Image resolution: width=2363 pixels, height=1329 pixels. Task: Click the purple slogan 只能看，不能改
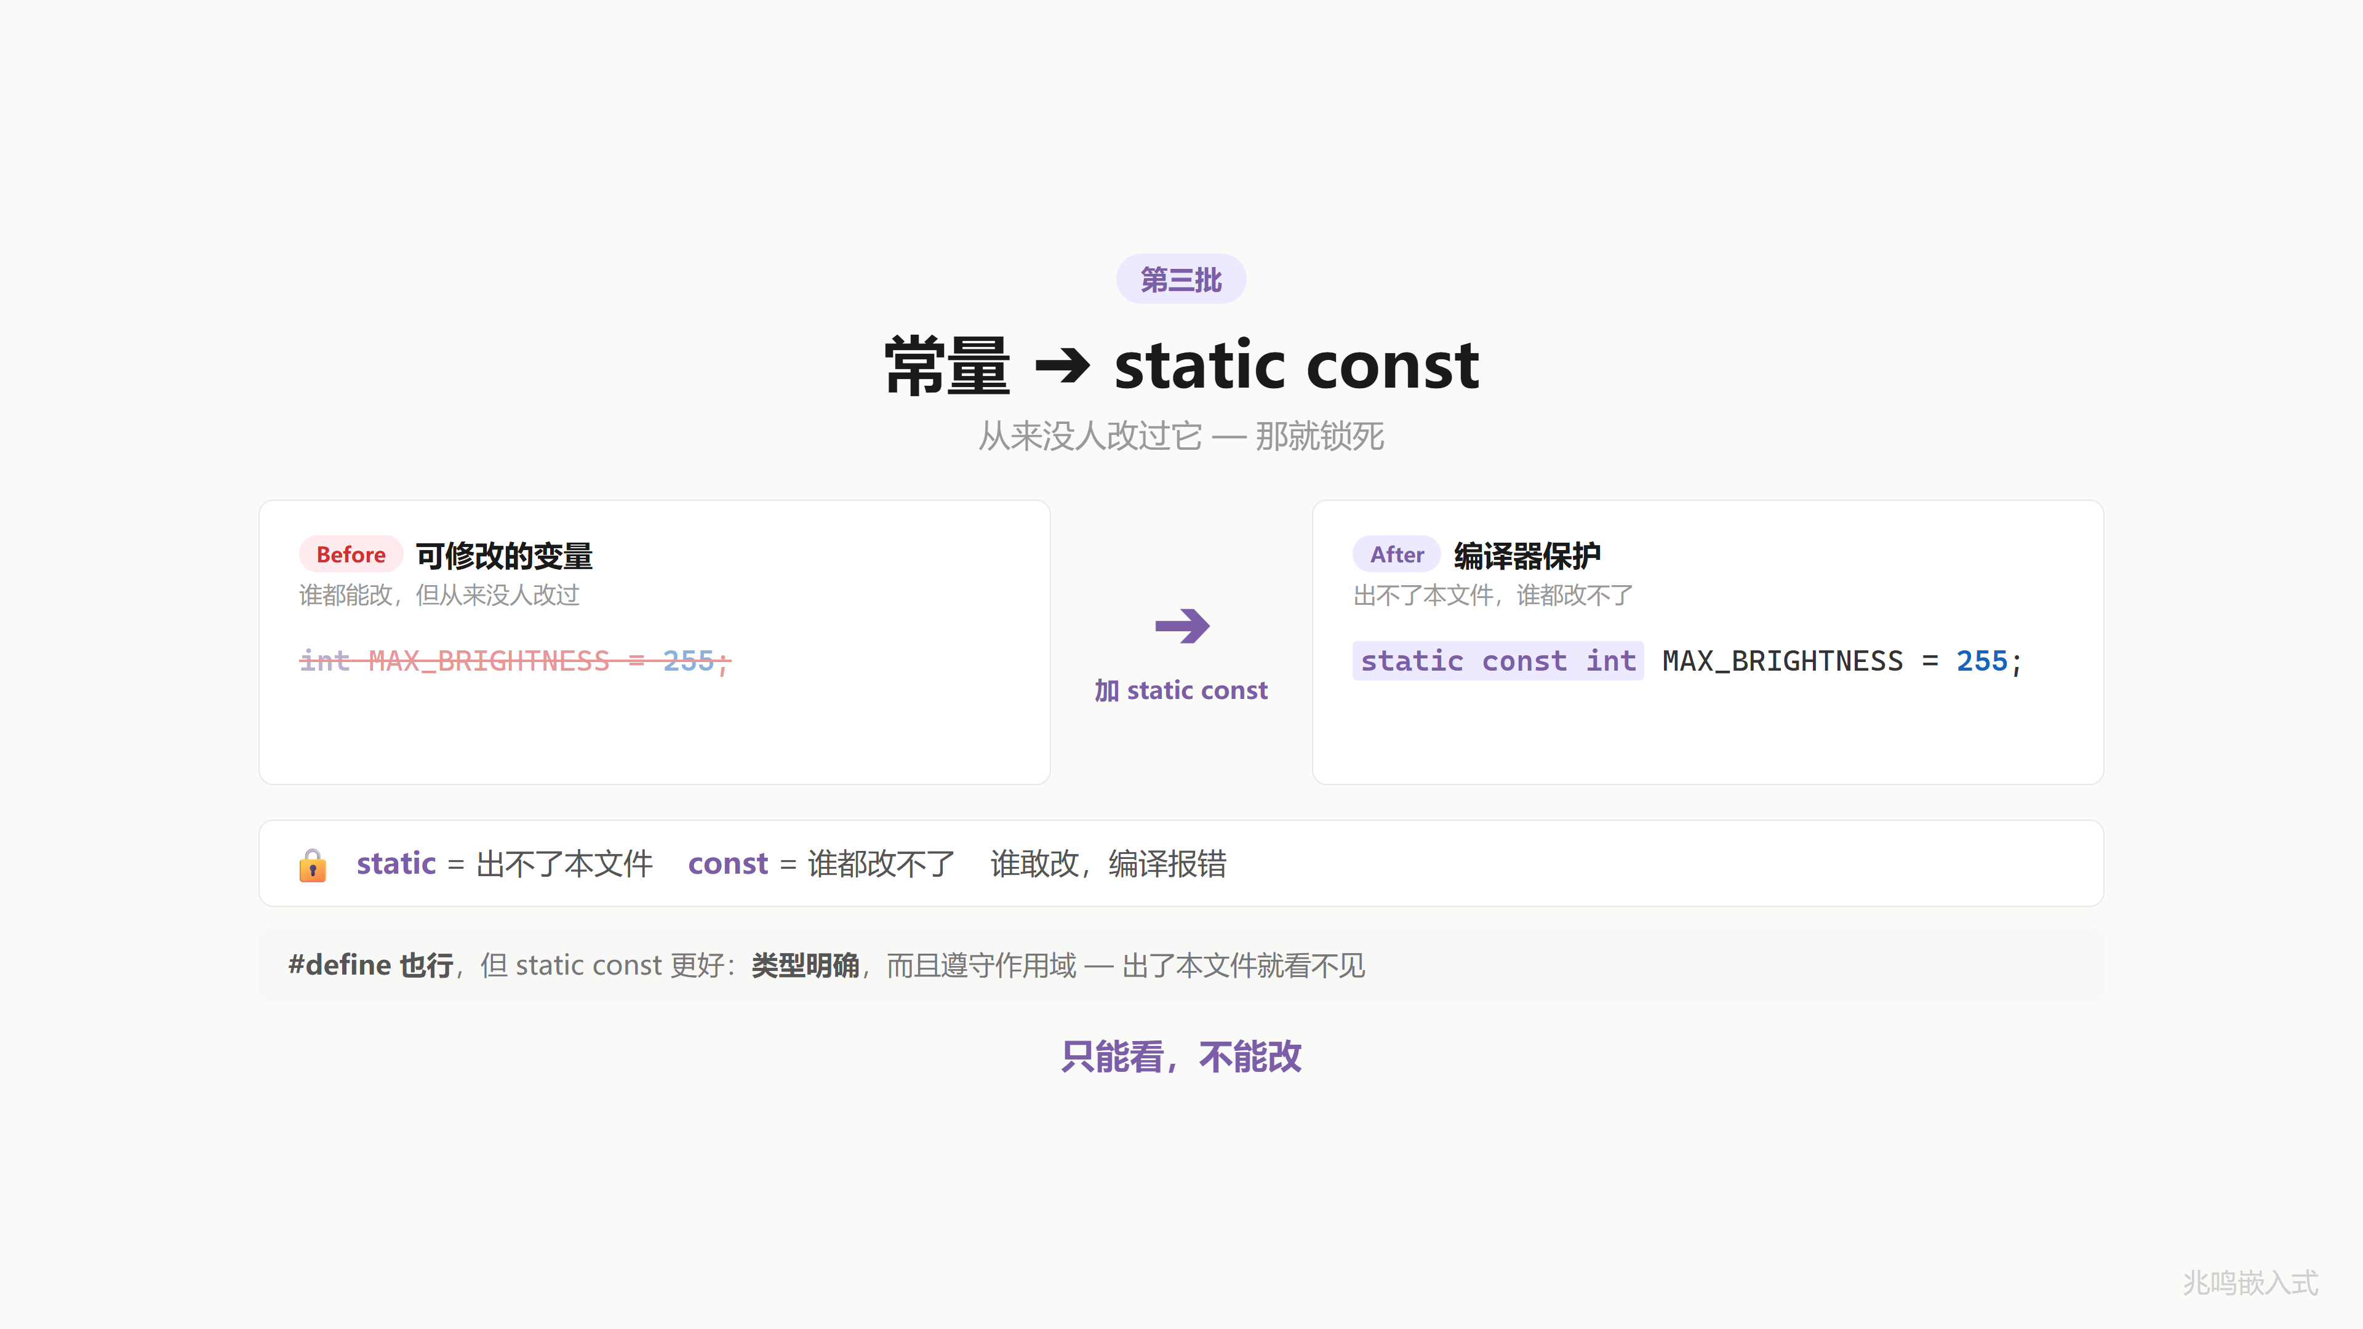tap(1181, 1056)
